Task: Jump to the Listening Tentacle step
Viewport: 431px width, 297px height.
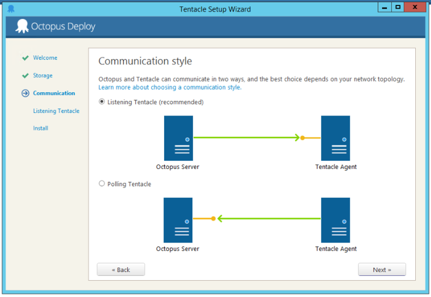Action: point(56,111)
